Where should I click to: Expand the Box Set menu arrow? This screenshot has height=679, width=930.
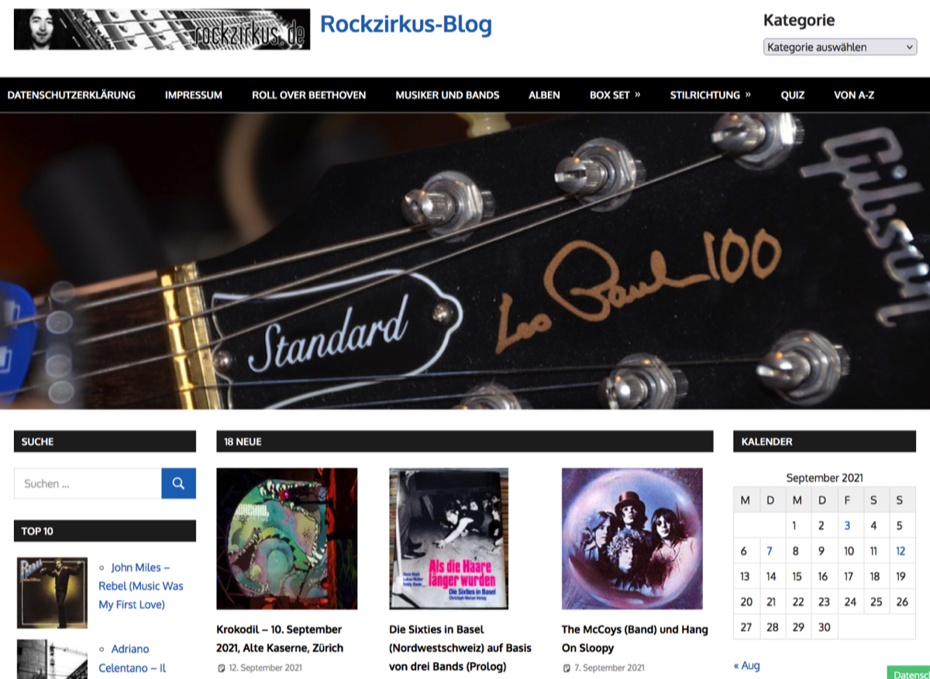[637, 95]
